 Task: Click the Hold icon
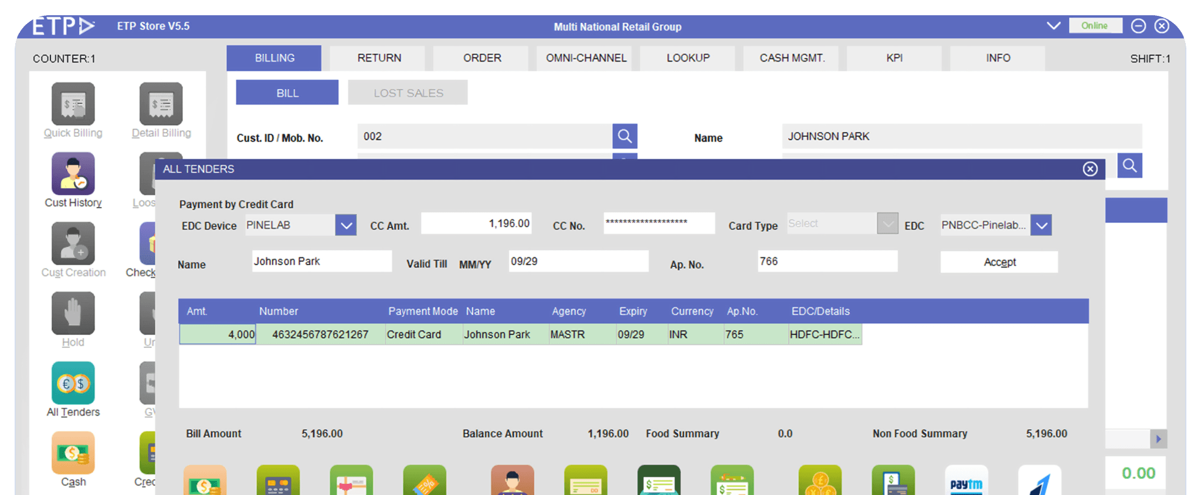tap(73, 314)
